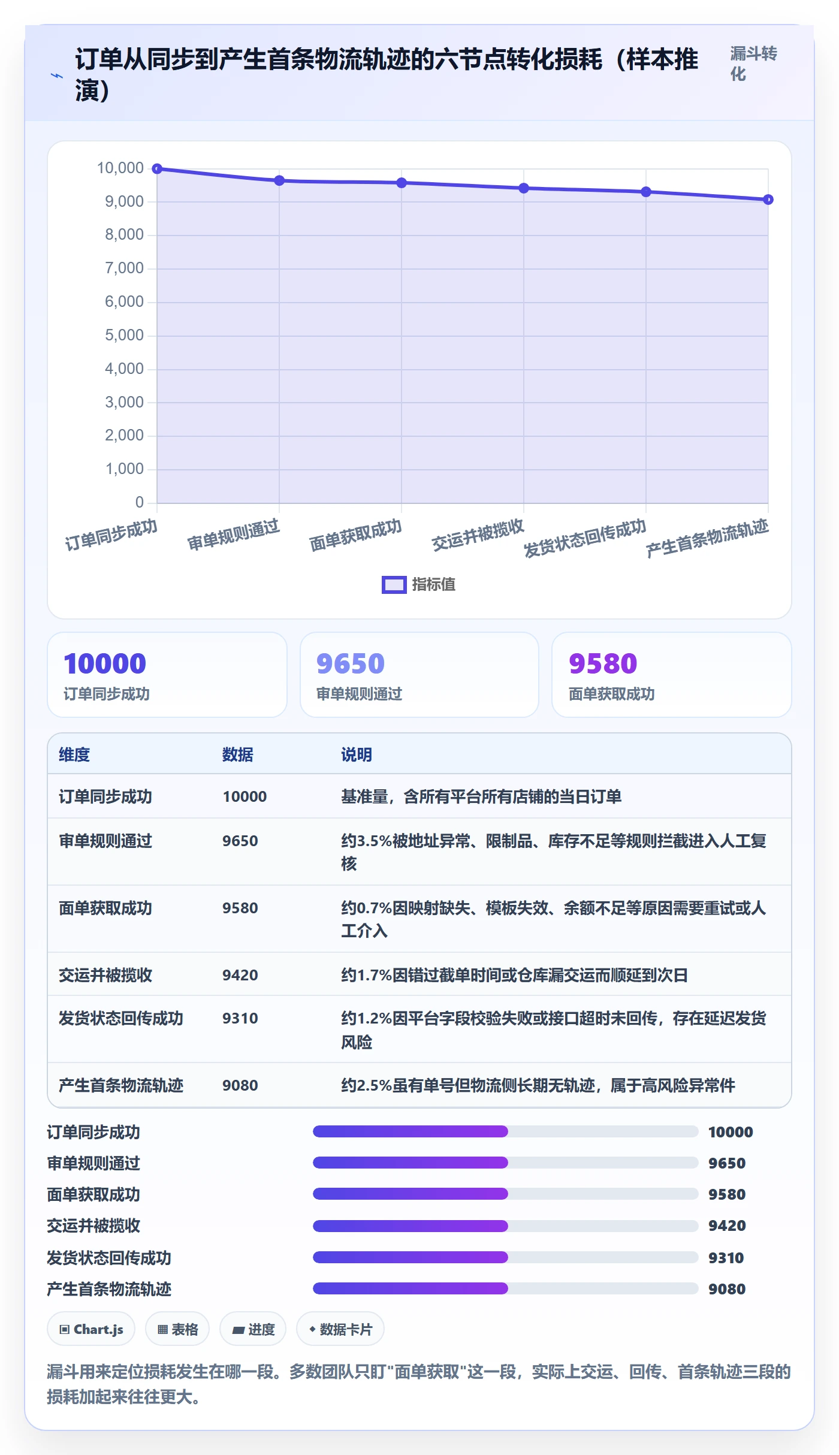Click the 发货状态回传成功 x-axis label on chart
This screenshot has height=1455, width=839.
585,538
